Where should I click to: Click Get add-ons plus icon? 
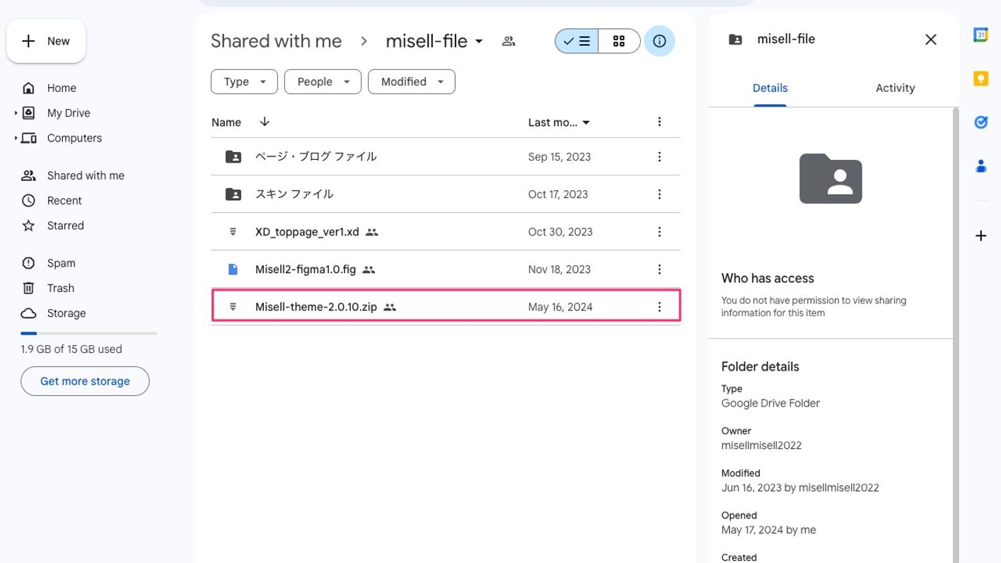(980, 236)
